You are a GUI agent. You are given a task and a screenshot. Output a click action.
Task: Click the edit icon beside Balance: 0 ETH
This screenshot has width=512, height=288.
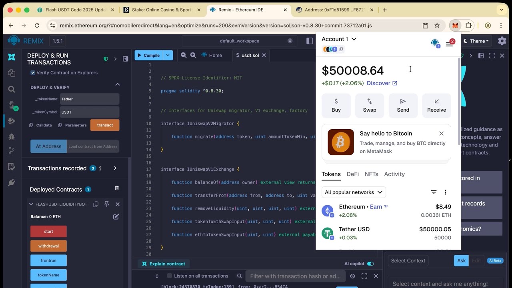click(116, 216)
